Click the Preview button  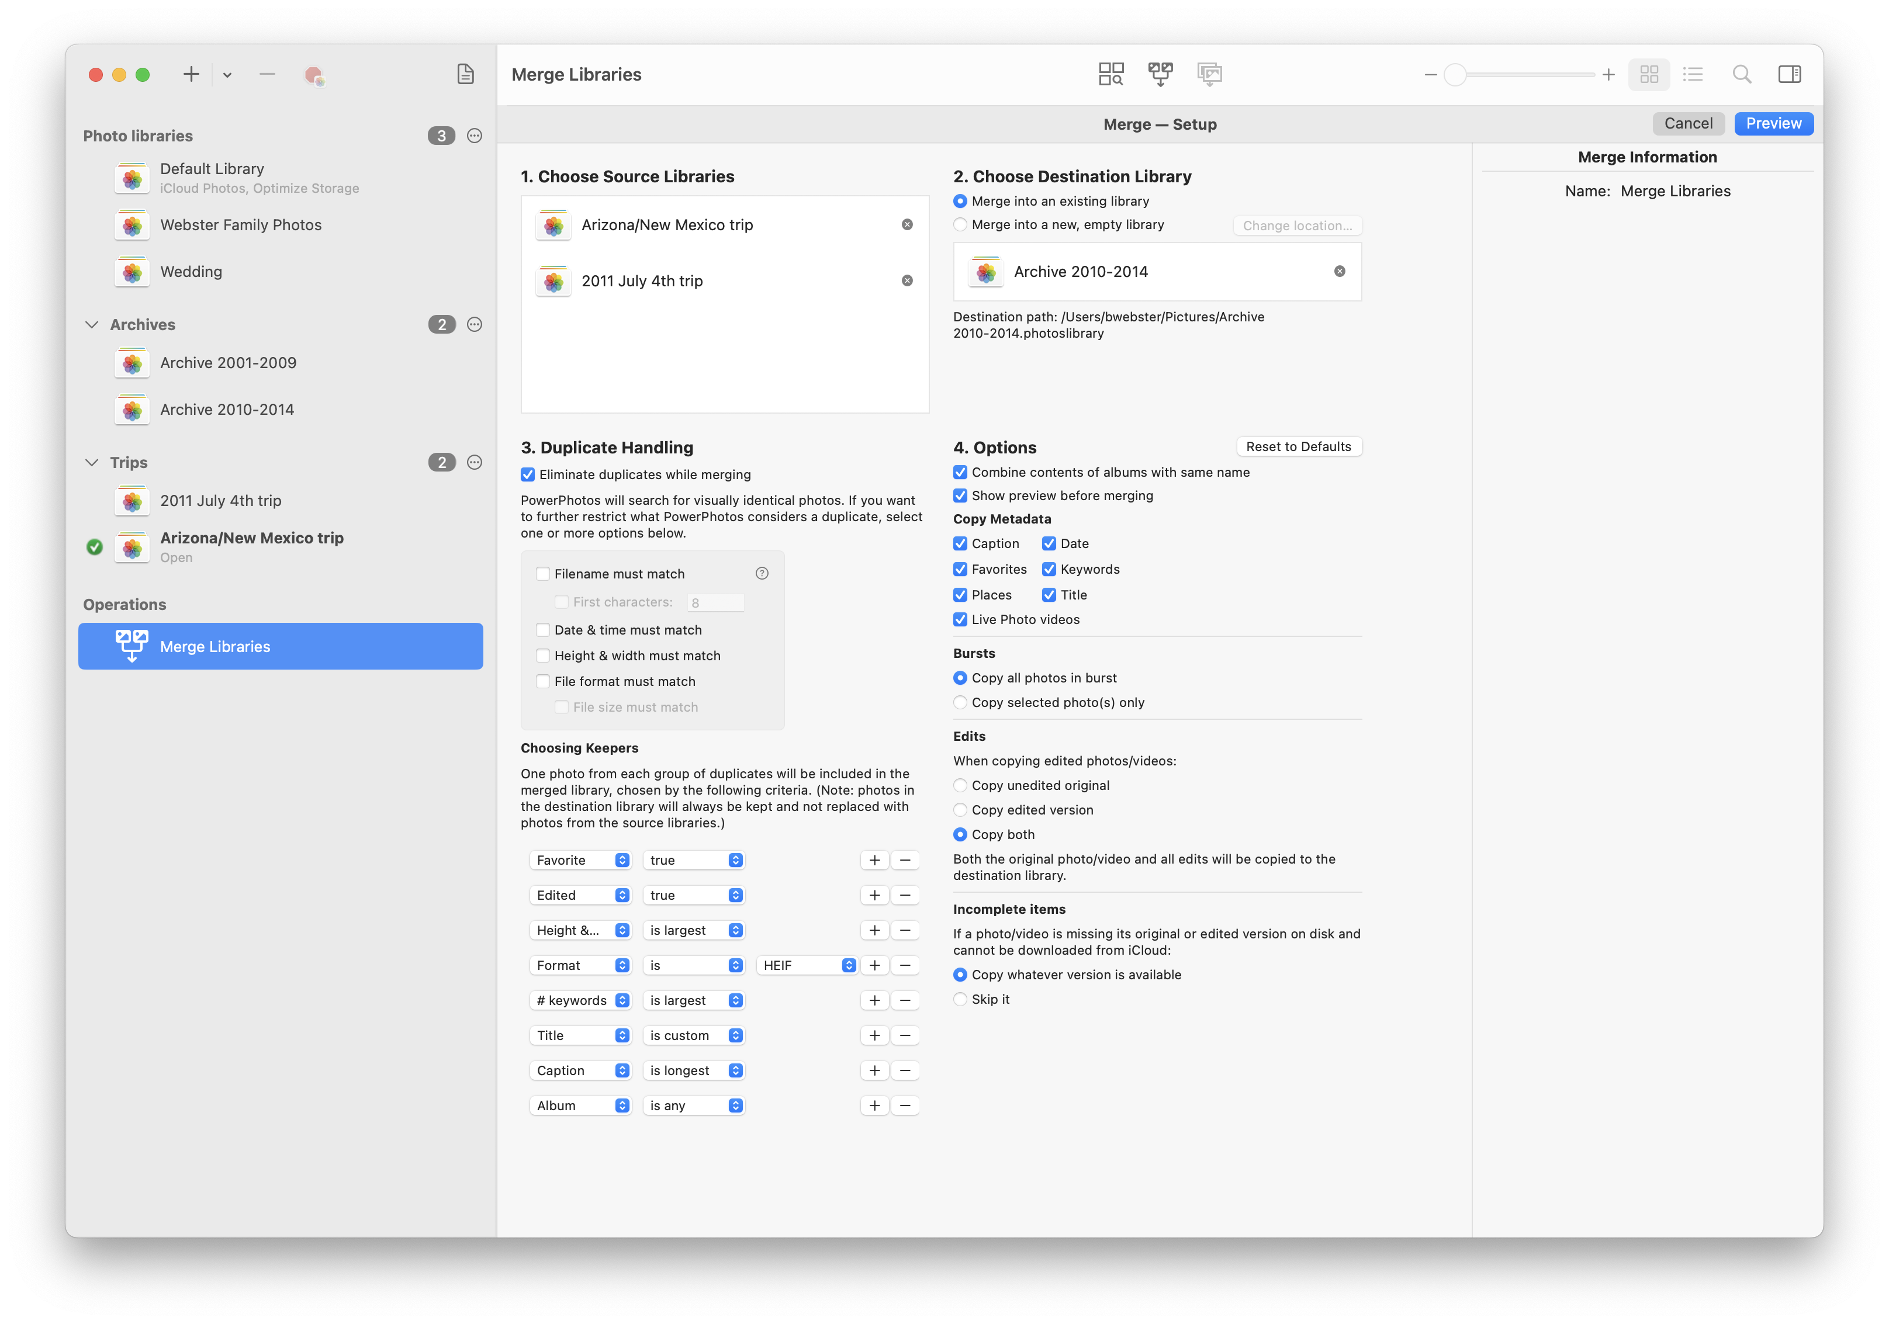click(x=1773, y=123)
